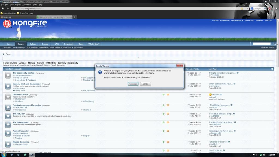
Task: Open the What's New? tab
Action: pyautogui.click(x=94, y=44)
